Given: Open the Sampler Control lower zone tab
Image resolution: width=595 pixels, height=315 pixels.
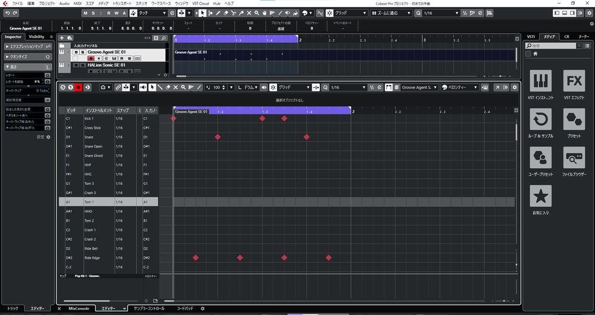Looking at the screenshot, I should coord(149,308).
